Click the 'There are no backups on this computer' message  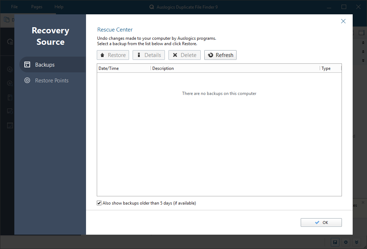point(219,94)
